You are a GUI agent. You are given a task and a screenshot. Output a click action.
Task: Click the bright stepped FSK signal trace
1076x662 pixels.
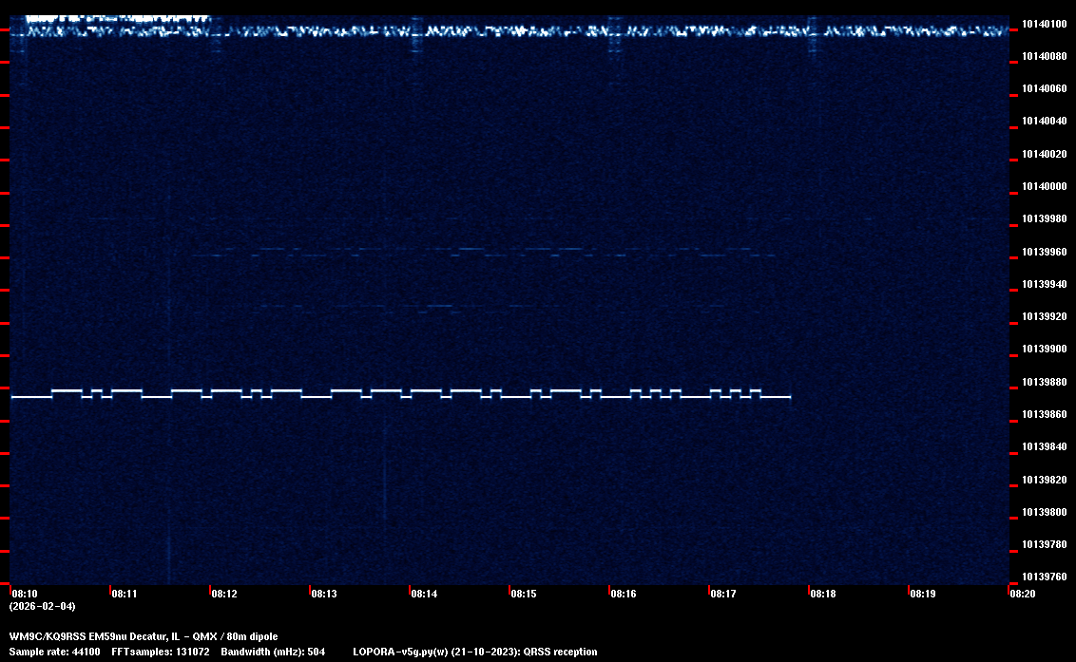399,393
